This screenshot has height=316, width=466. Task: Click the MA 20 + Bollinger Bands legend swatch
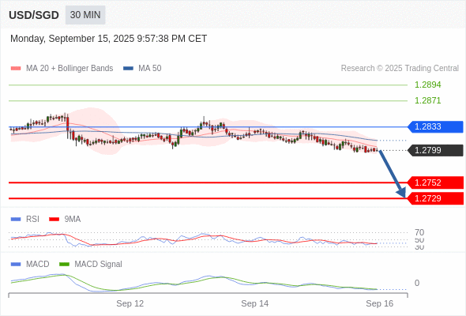pos(16,69)
